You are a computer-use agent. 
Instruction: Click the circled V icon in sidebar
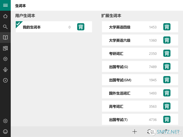5,80
